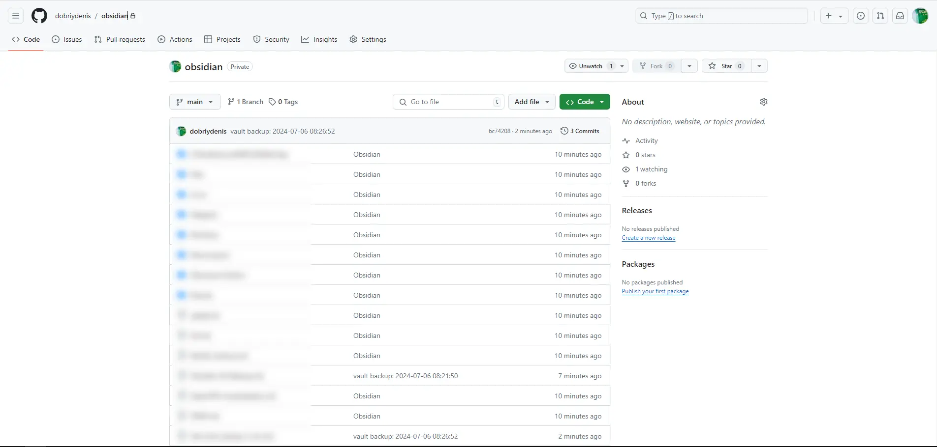Click the Packages heading

tap(638, 264)
